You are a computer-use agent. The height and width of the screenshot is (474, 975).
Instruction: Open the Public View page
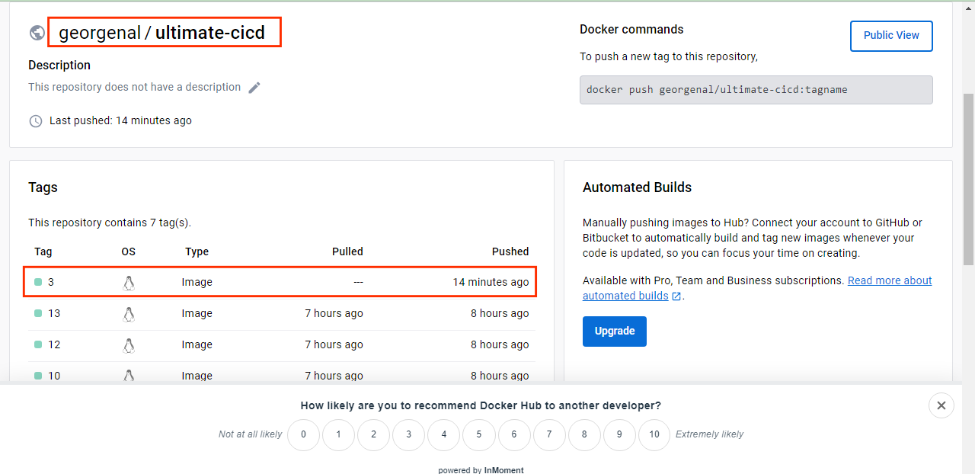click(891, 35)
